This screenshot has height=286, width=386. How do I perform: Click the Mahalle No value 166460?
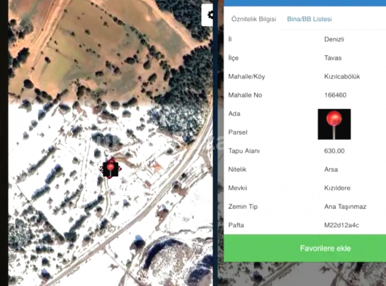pos(335,95)
